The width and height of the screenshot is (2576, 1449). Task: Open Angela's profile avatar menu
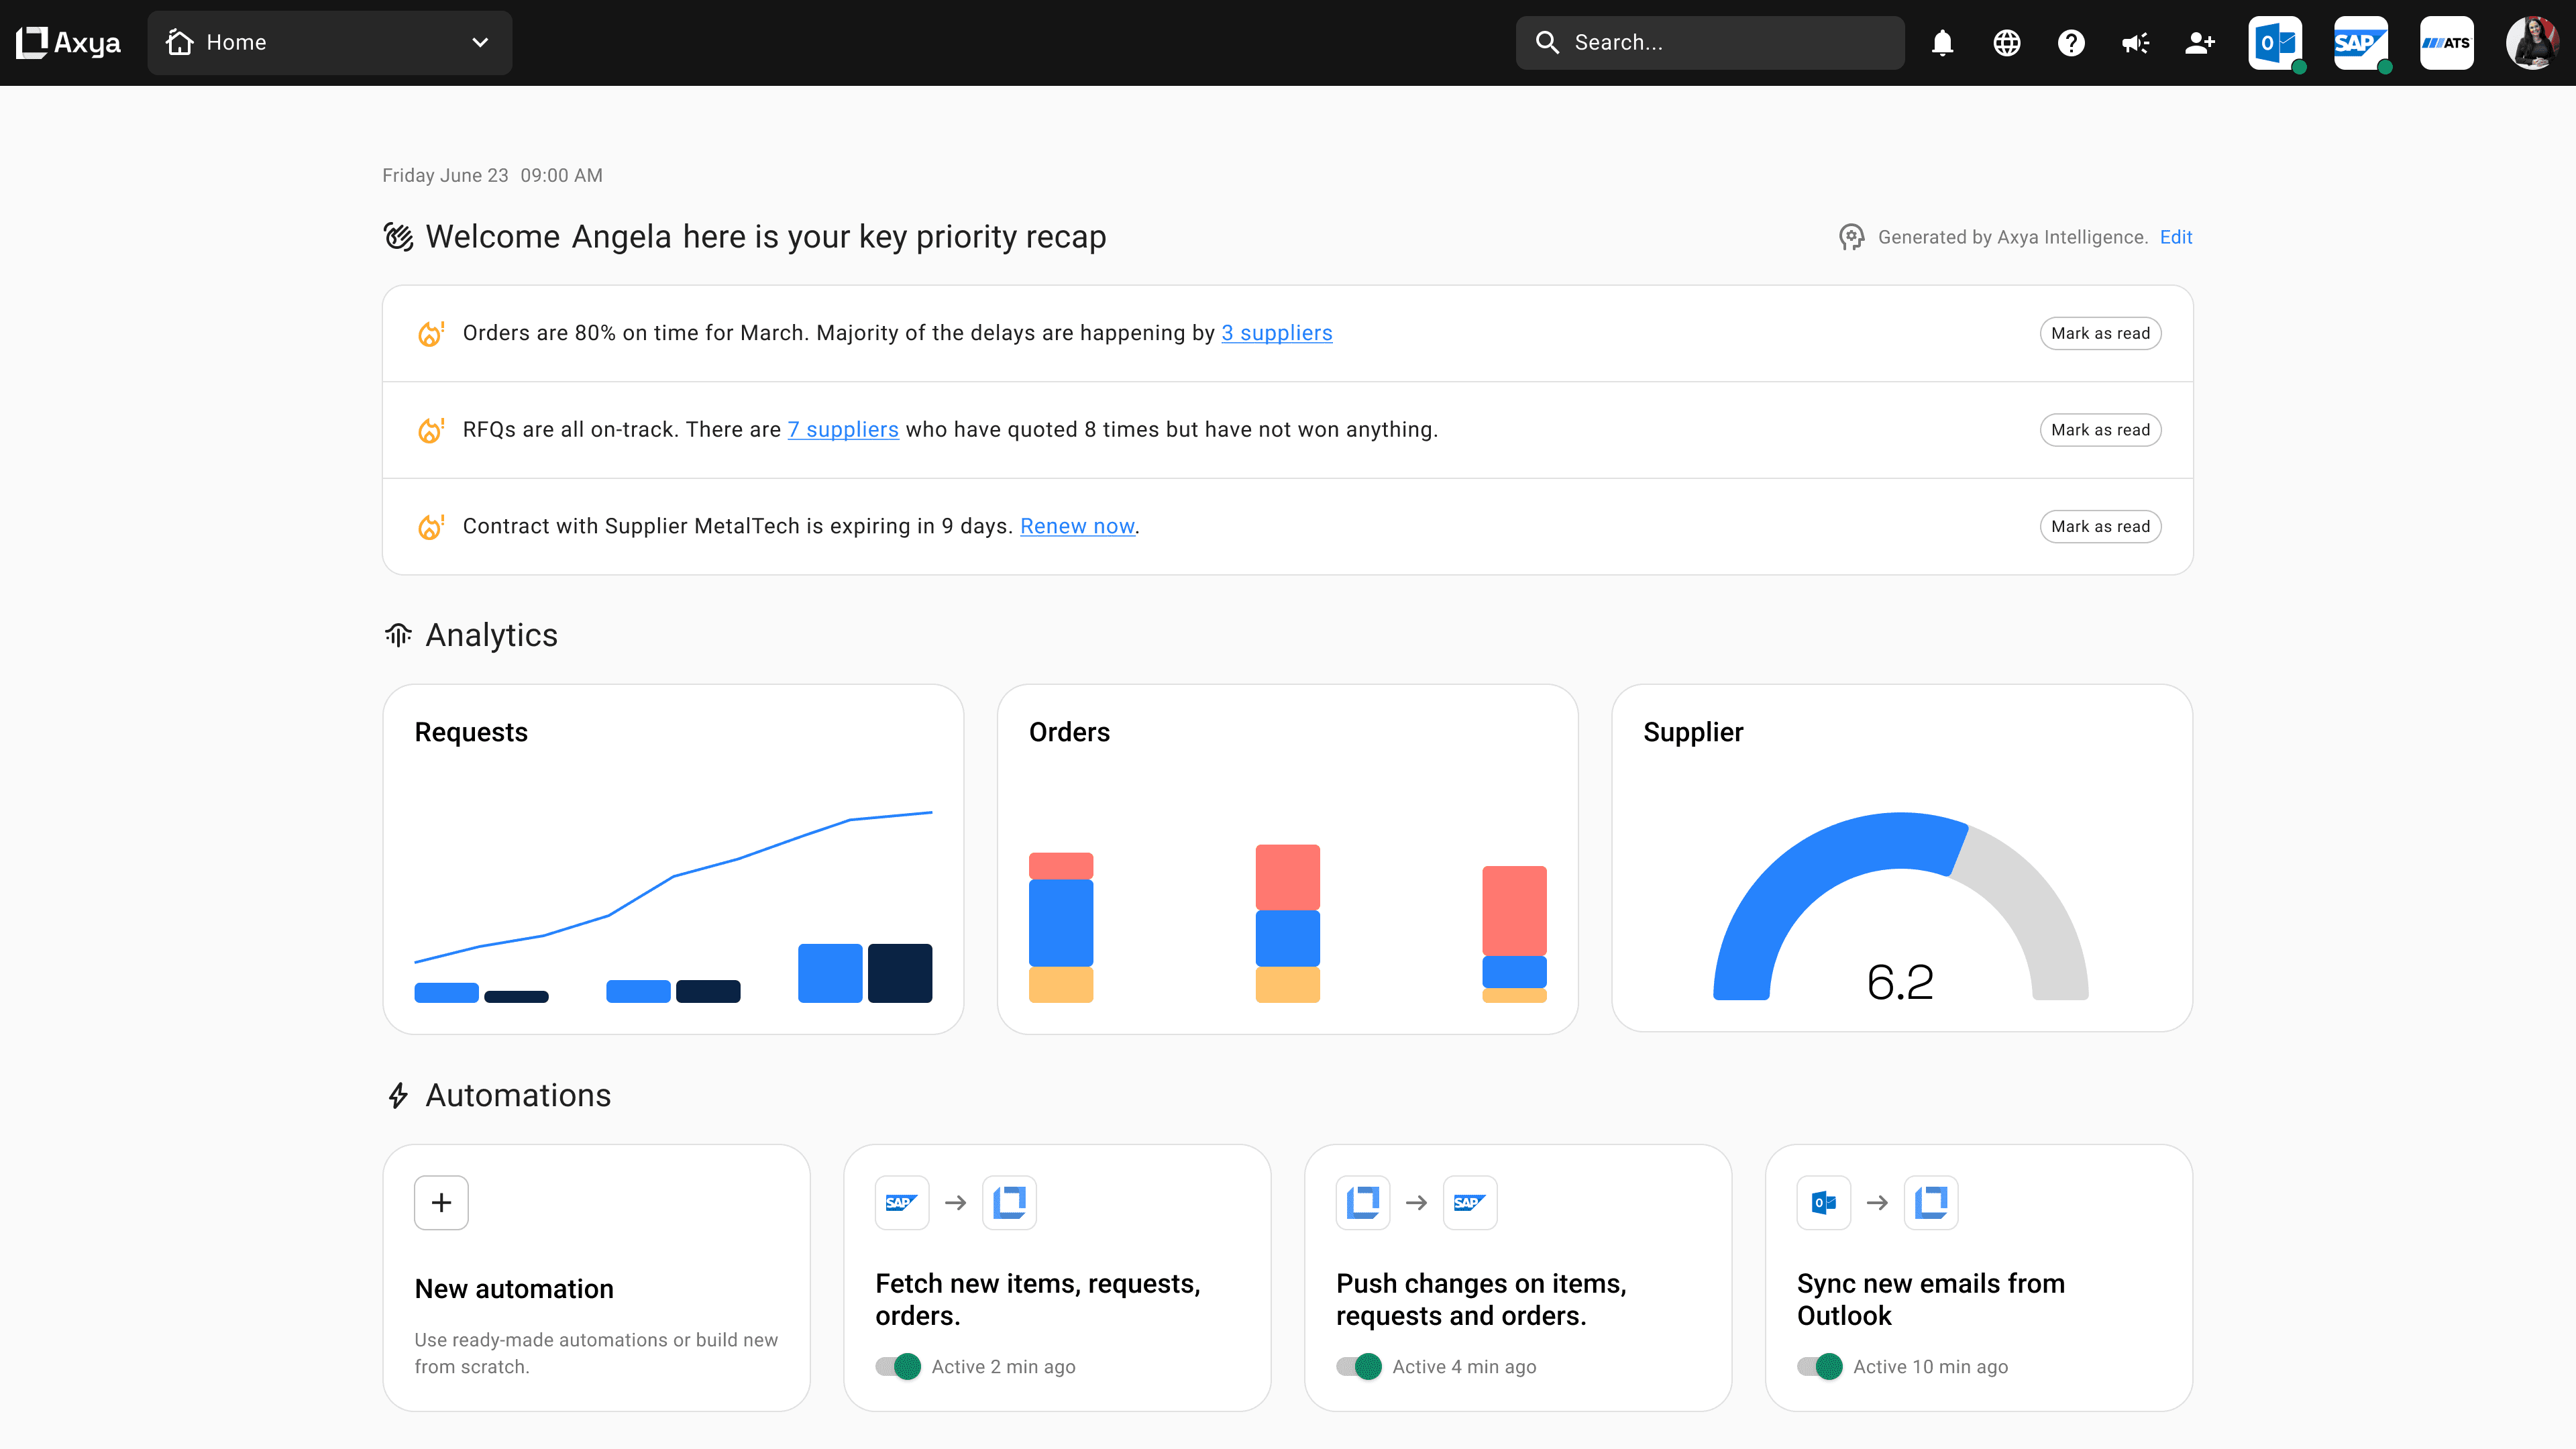[x=2531, y=43]
